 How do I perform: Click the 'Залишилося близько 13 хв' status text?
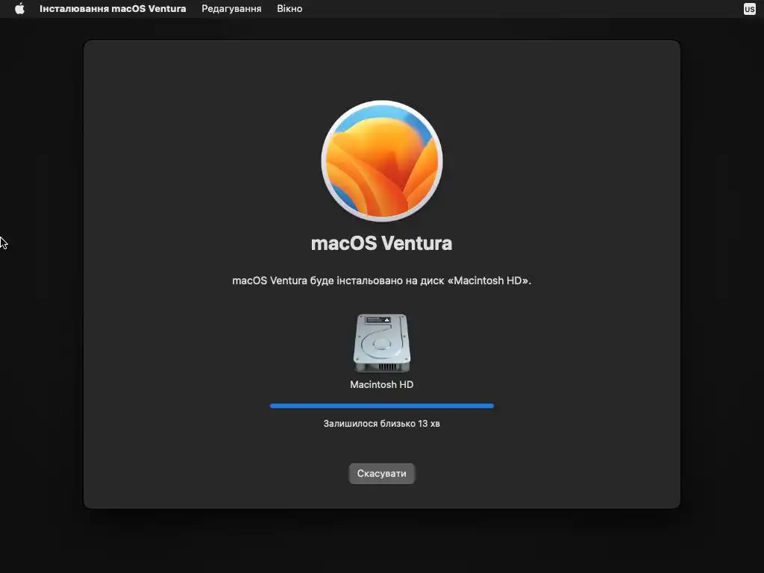click(x=381, y=424)
